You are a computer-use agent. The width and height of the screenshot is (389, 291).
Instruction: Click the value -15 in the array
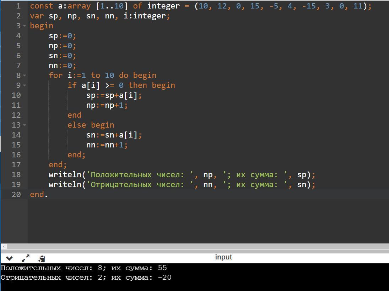coord(309,6)
